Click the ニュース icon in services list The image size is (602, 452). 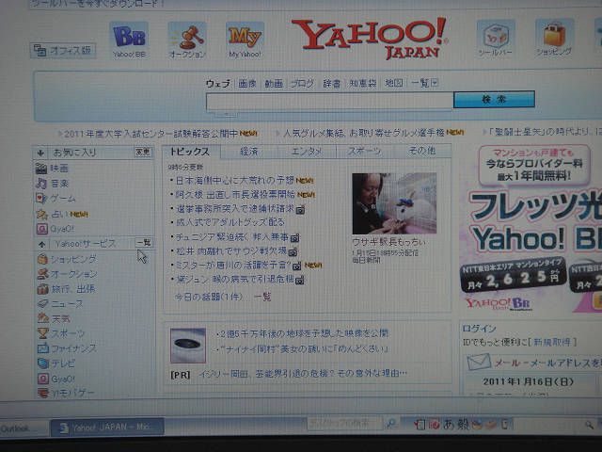coord(42,303)
